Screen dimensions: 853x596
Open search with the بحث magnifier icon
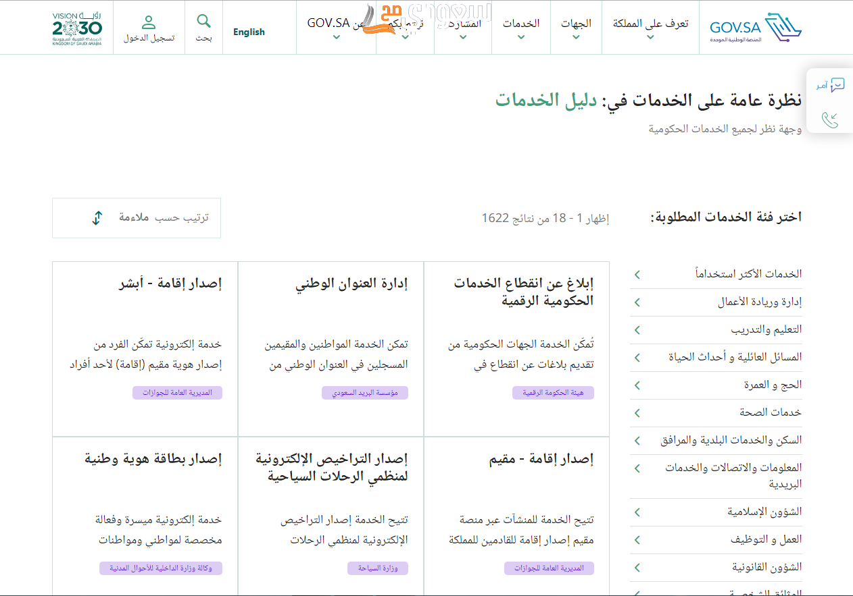[x=203, y=21]
